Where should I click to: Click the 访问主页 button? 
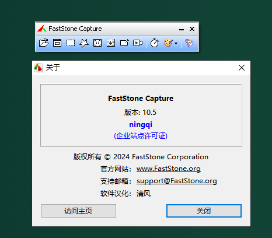point(78,211)
